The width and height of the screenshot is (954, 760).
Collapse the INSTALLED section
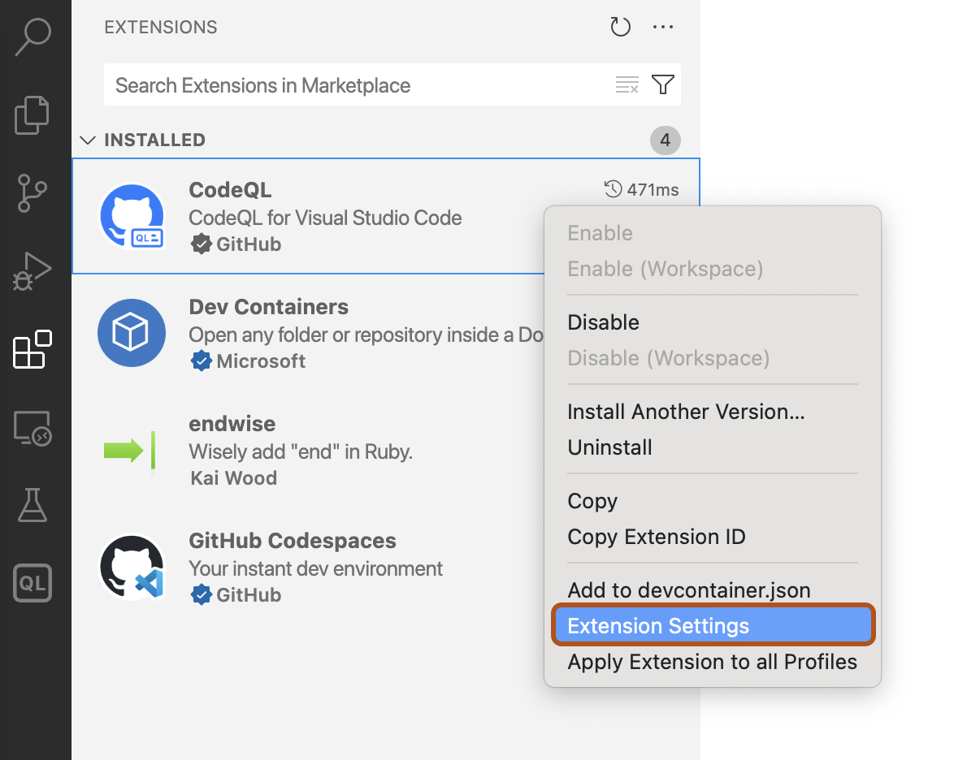tap(88, 140)
